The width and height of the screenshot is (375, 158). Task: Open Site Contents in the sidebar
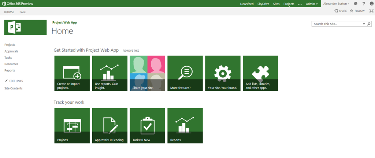coord(14,88)
